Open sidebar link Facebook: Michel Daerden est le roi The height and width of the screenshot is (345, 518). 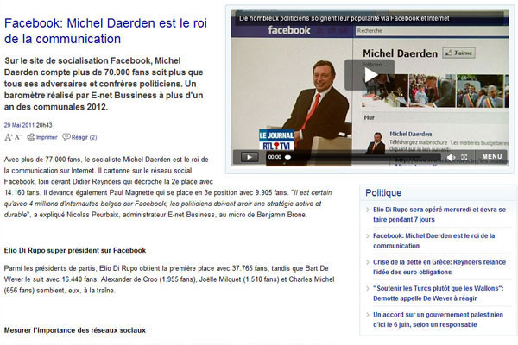point(433,241)
